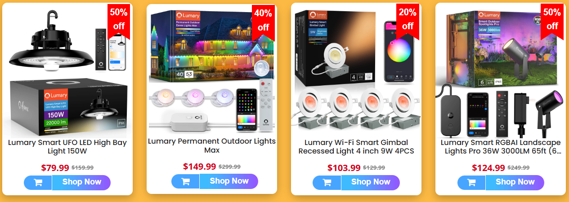Add RGBAI Landscape Lights Pro to cart
The image size is (569, 202).
coord(471,183)
